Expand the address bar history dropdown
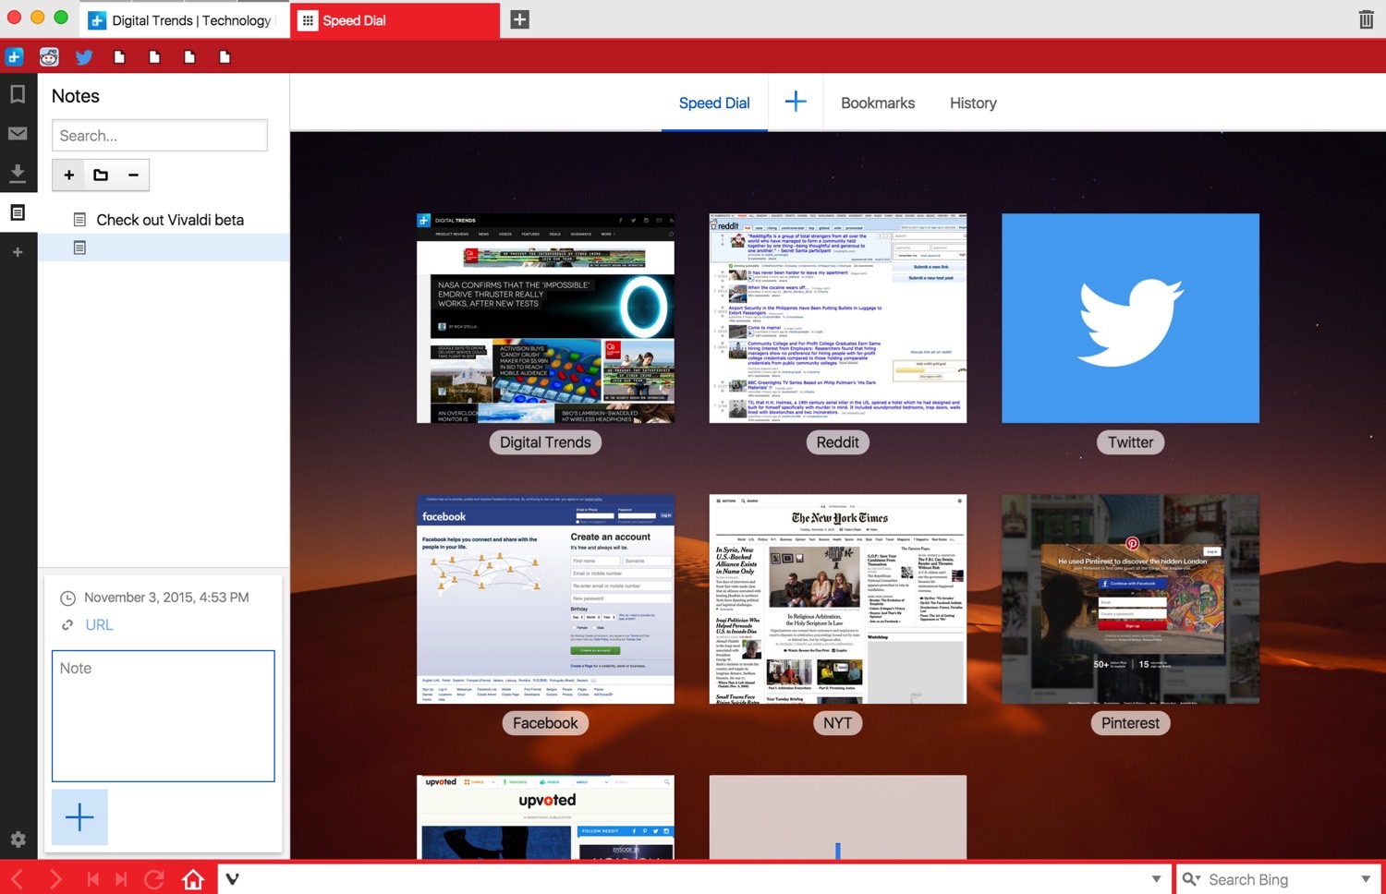This screenshot has width=1386, height=894. 1156,879
